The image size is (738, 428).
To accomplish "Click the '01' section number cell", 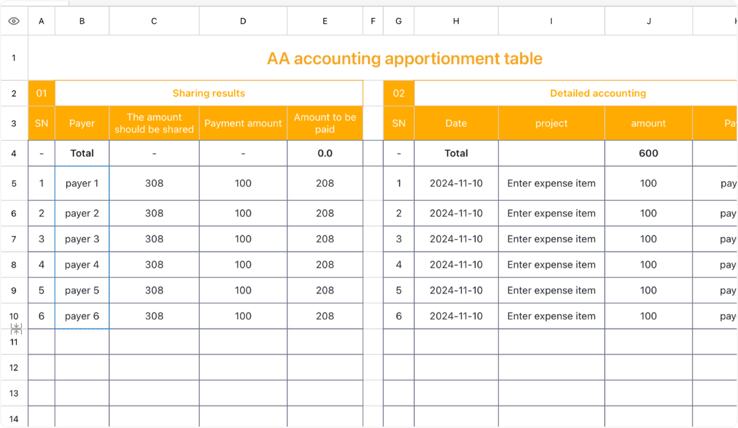I will [41, 94].
